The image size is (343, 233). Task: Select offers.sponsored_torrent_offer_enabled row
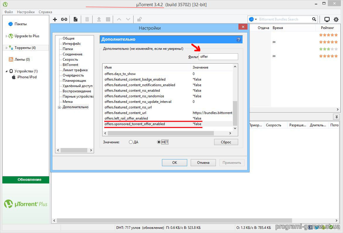tap(168, 124)
